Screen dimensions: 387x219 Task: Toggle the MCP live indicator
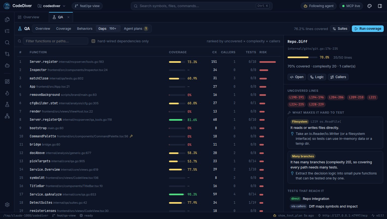tap(351, 6)
